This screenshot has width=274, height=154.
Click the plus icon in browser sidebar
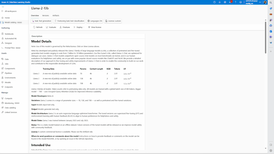click(x=271, y=51)
